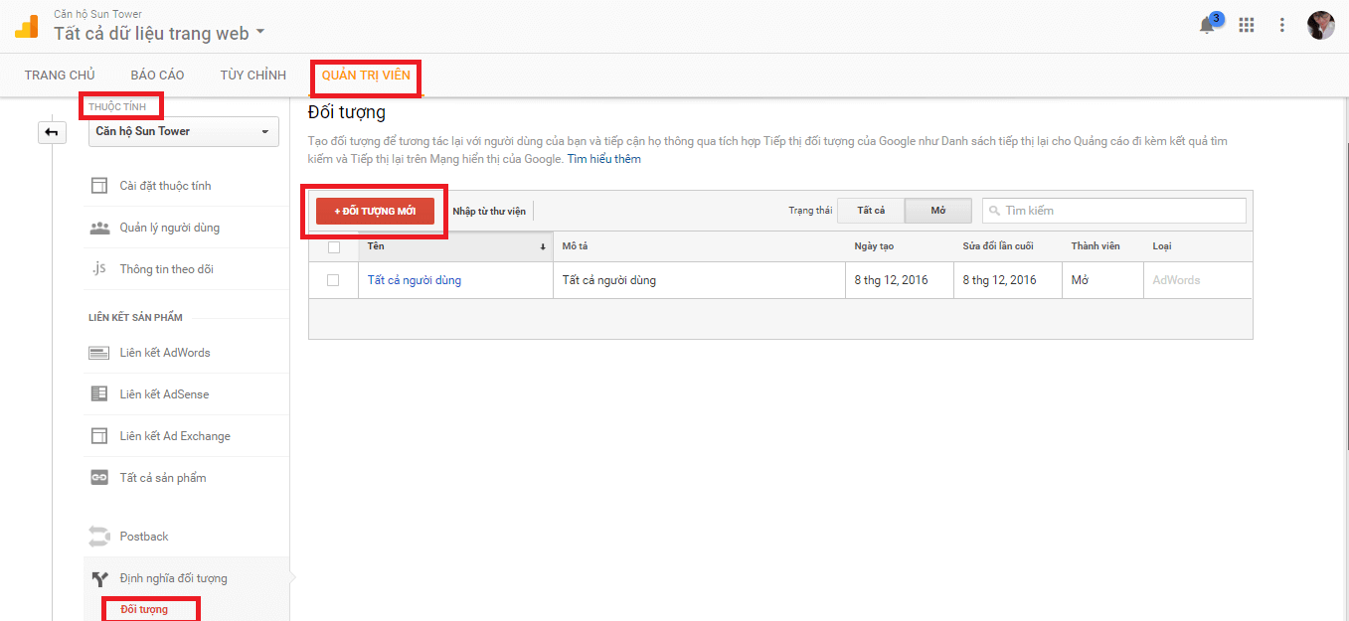
Task: Click the + ĐỐI TƯỢNG MỚI button
Action: (375, 211)
